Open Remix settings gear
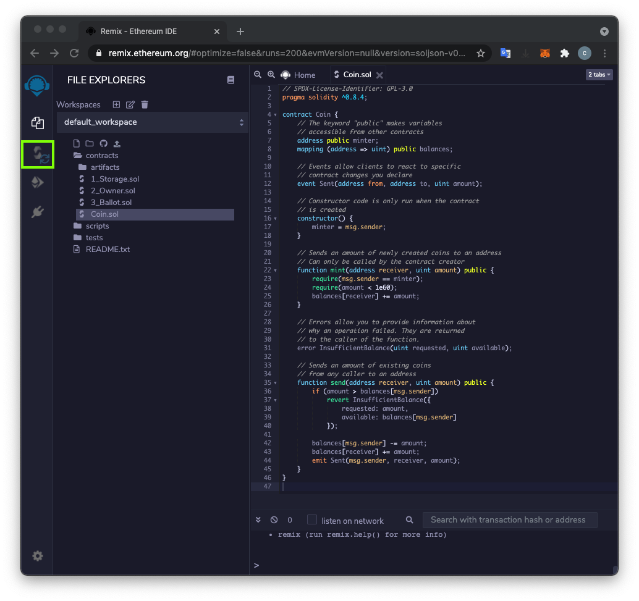Image resolution: width=639 pixels, height=601 pixels. click(38, 556)
